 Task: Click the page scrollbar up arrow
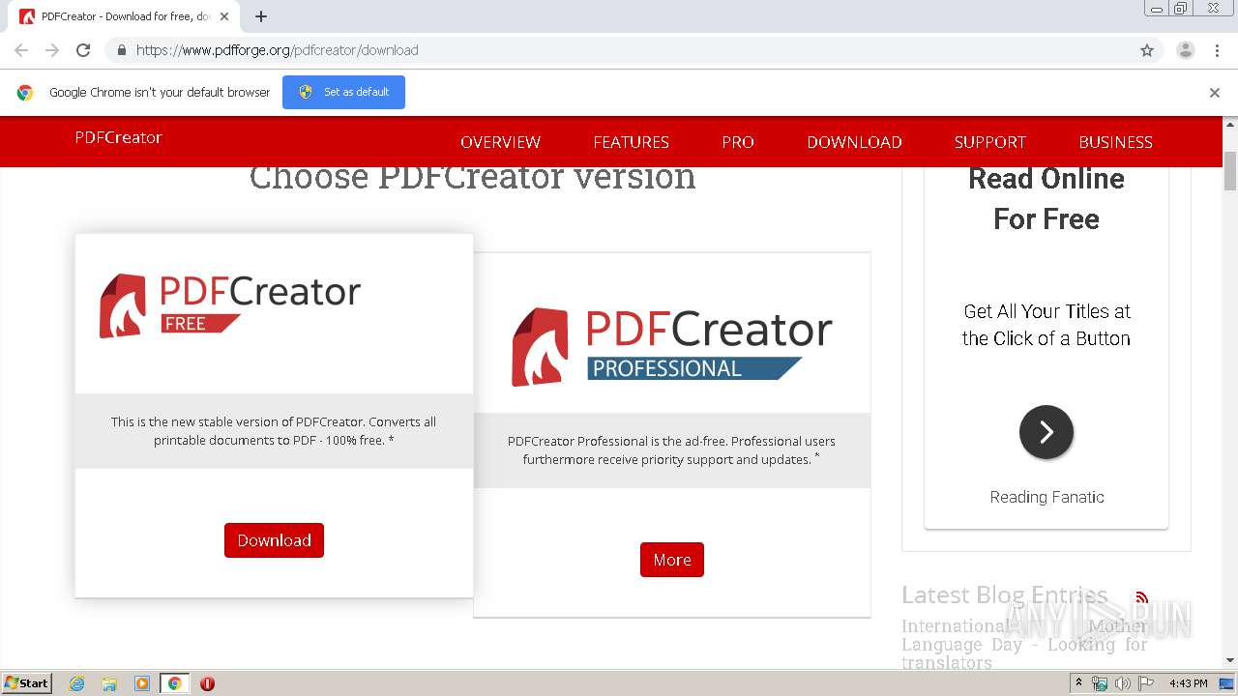coord(1230,125)
